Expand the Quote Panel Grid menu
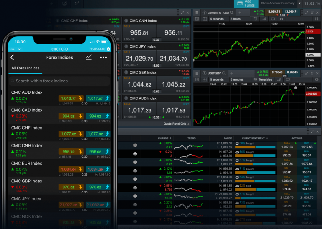 176,124
